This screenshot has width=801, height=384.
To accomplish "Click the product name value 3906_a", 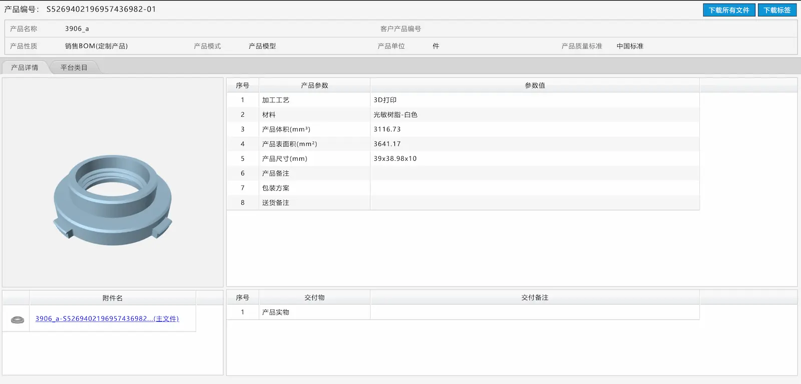I will pos(77,29).
